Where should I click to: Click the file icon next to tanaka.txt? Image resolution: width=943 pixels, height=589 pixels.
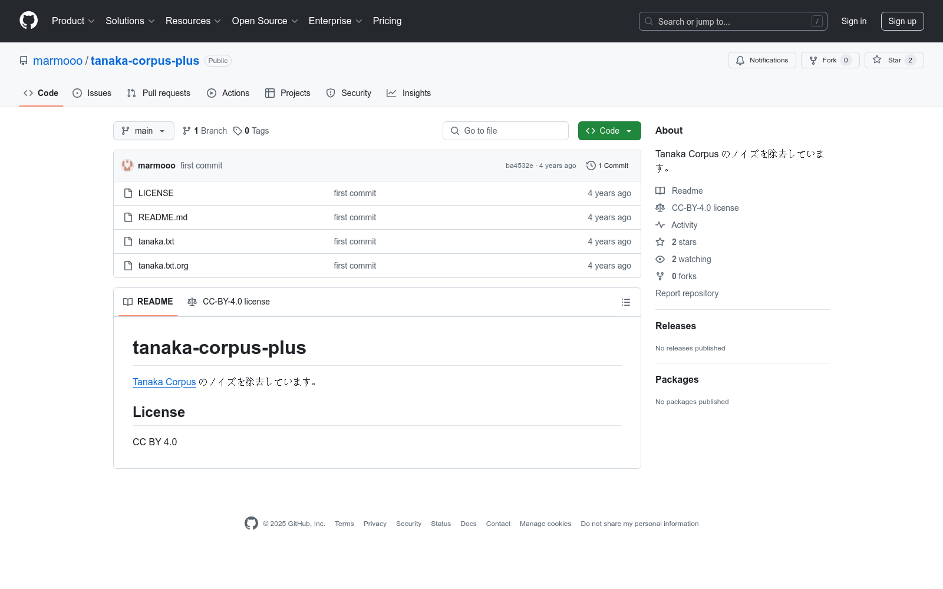128,241
